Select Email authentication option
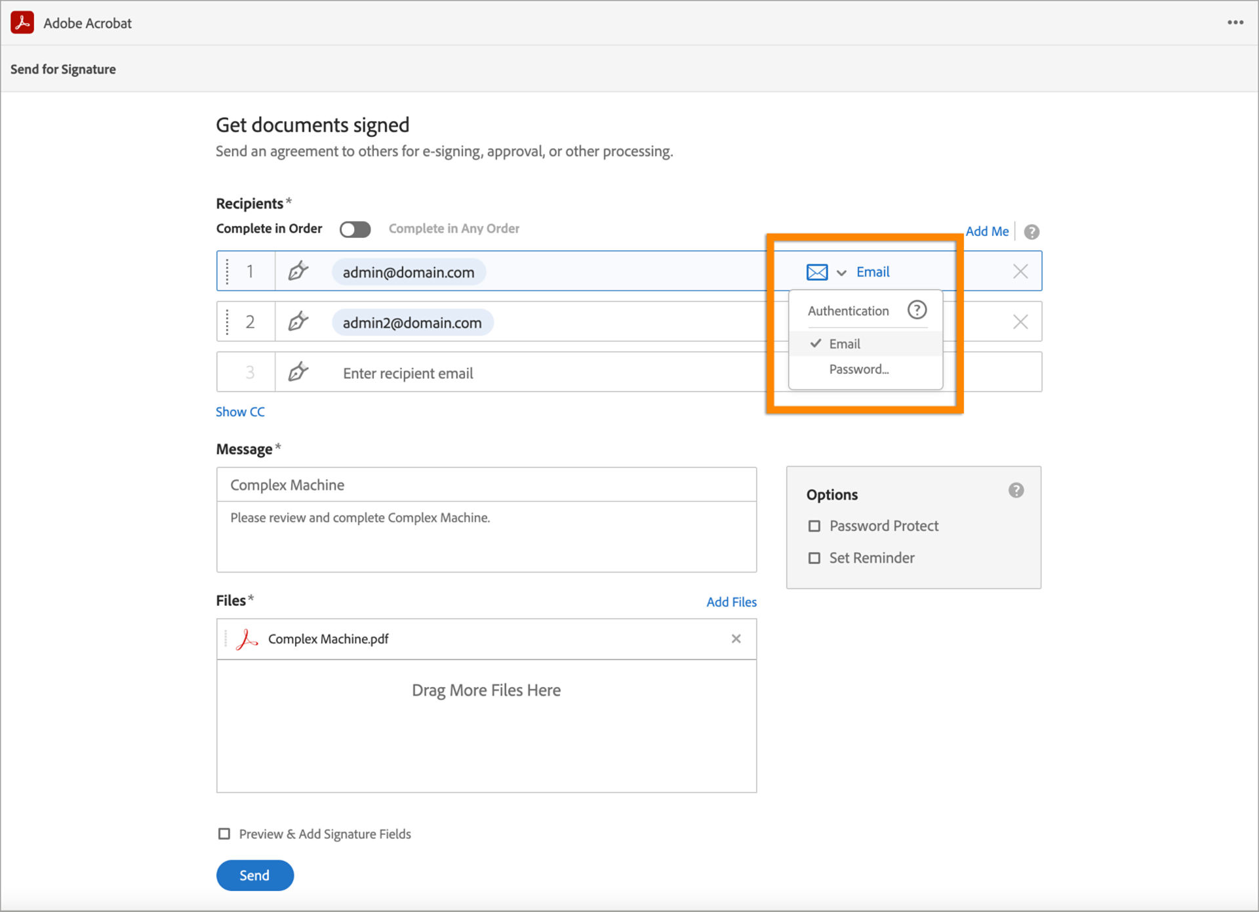 pos(843,342)
